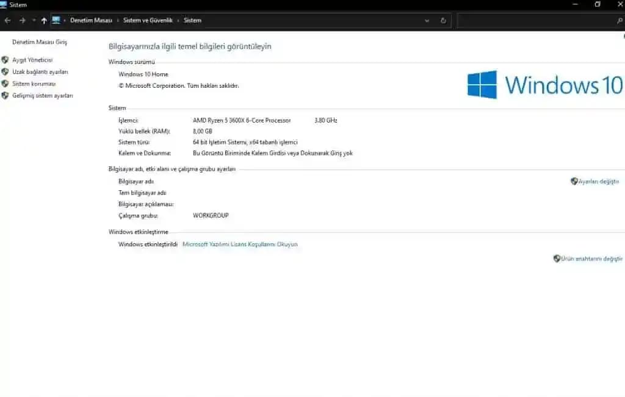Click inside the search box

pos(537,20)
